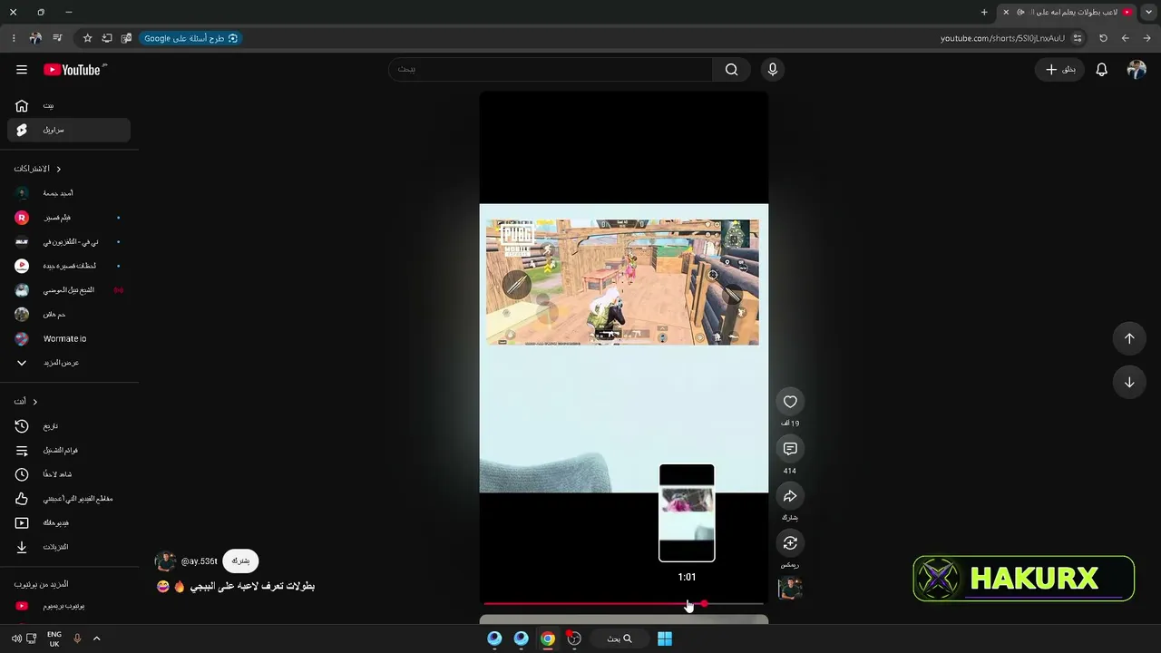Expand the You section header

point(25,402)
